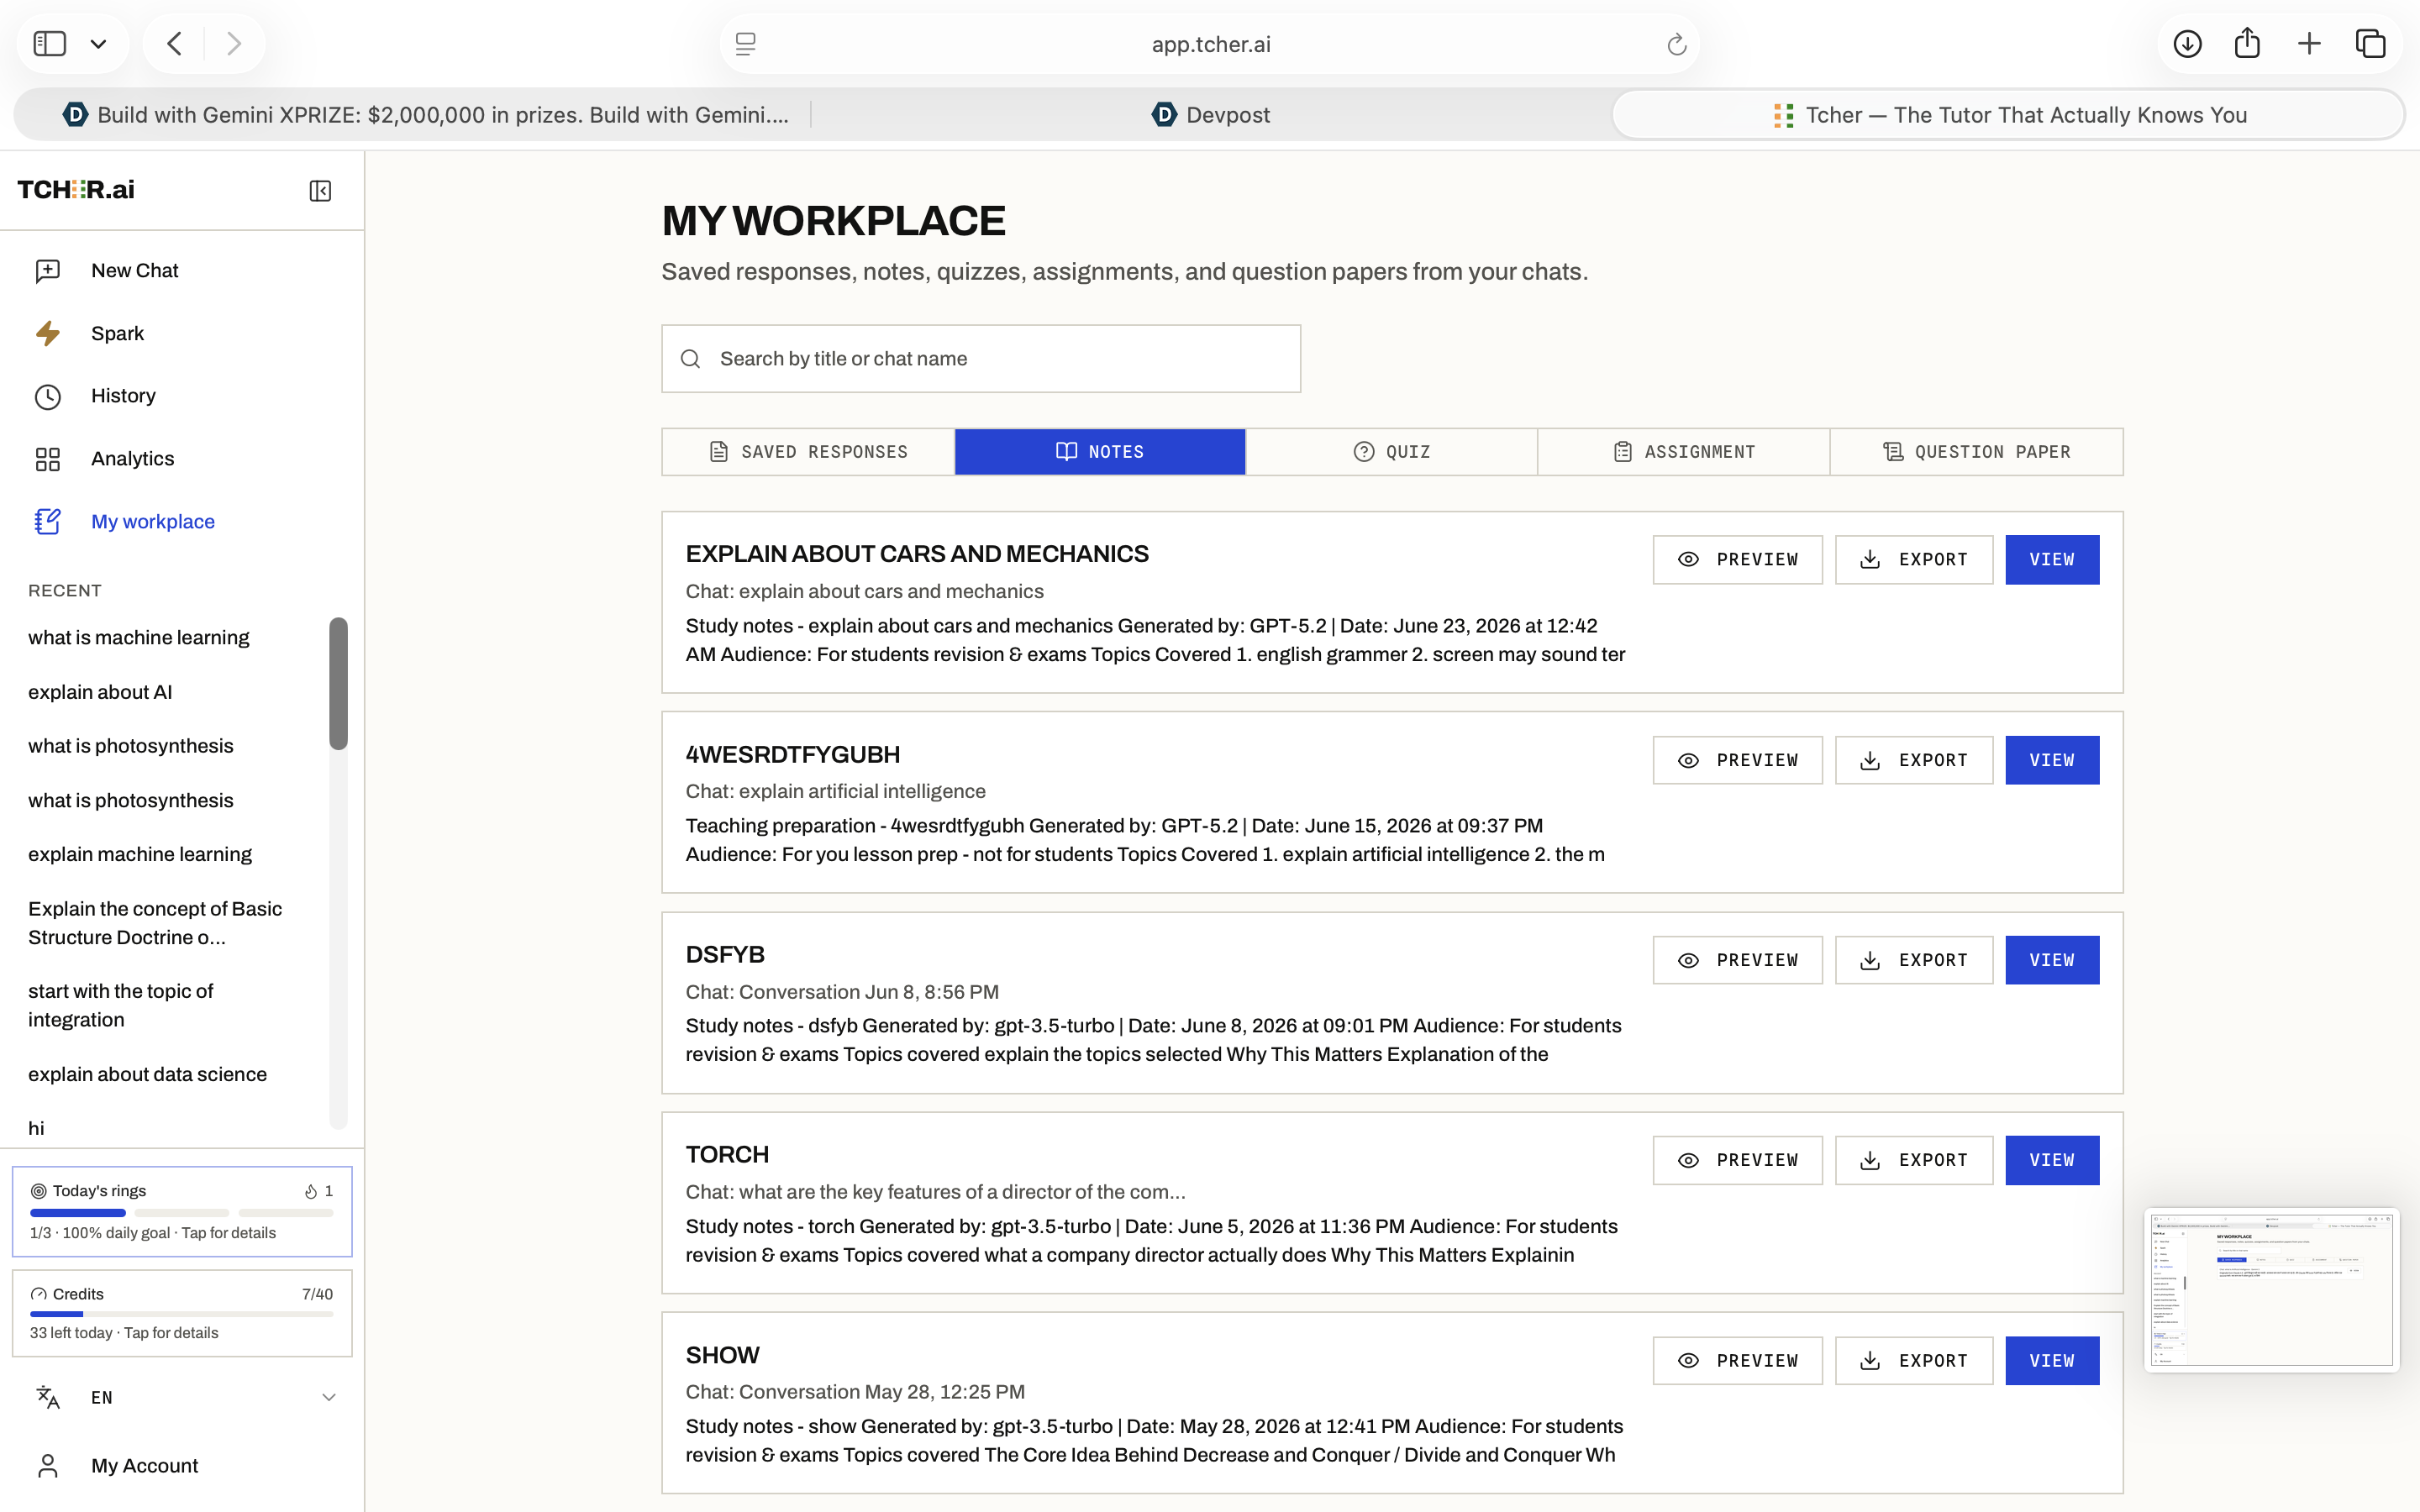
Task: Open the screenshot thumbnail preview
Action: (2271, 1290)
